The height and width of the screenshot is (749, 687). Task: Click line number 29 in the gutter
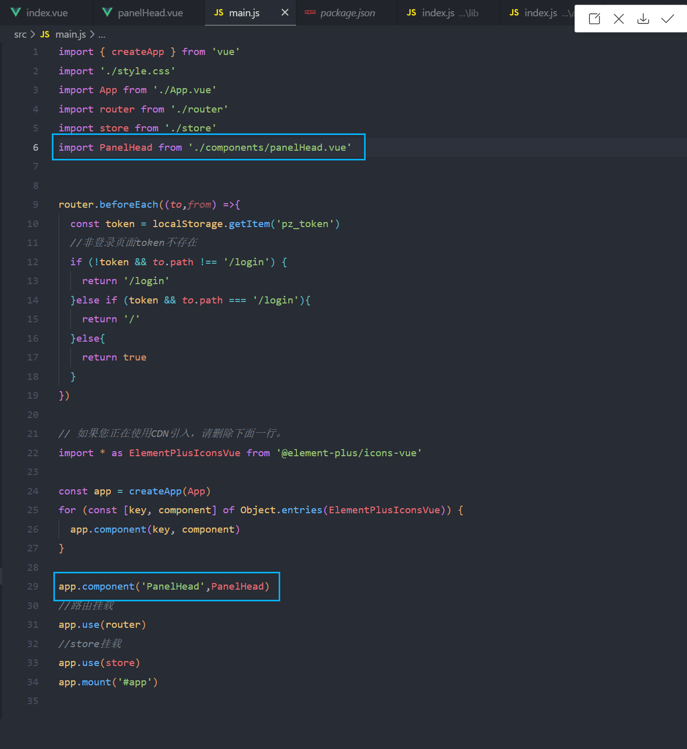(x=33, y=586)
